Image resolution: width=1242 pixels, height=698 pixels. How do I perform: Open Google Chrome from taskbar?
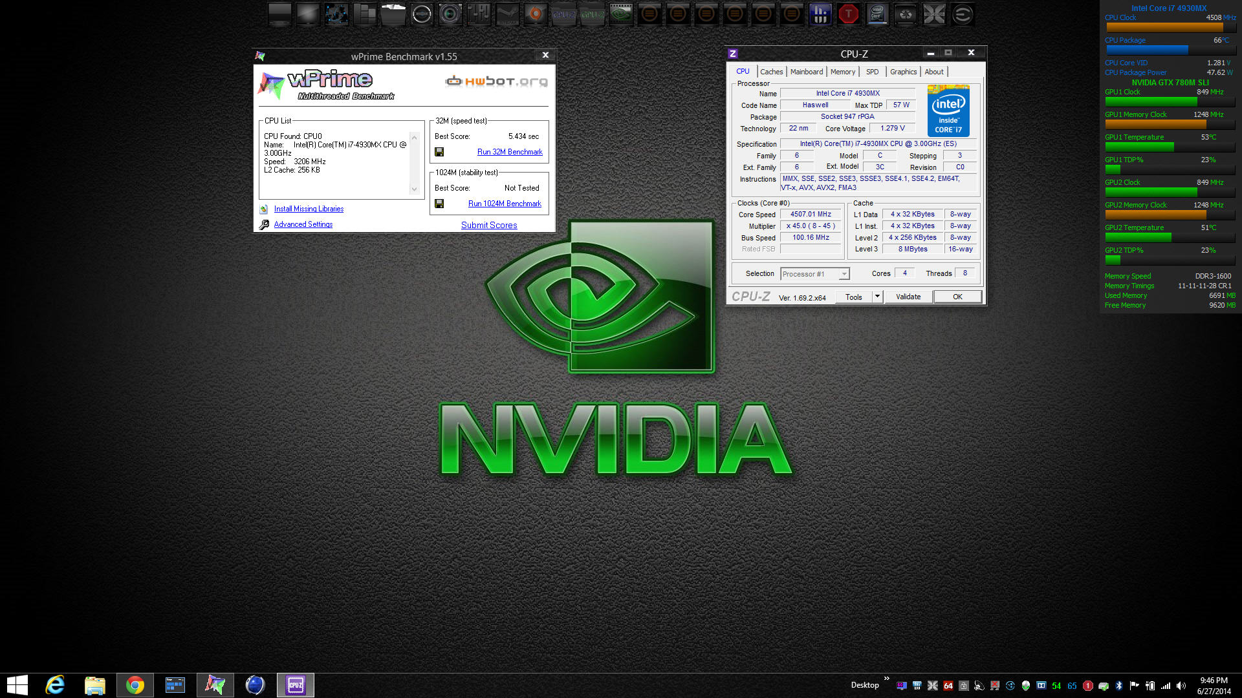135,685
